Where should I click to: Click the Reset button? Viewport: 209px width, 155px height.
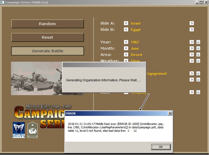coord(48,37)
